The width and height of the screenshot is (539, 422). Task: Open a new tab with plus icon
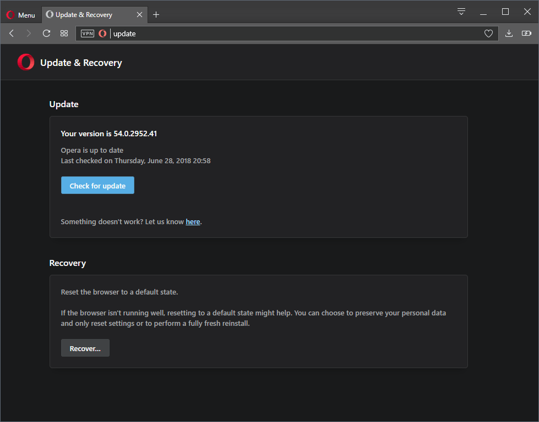pos(156,15)
